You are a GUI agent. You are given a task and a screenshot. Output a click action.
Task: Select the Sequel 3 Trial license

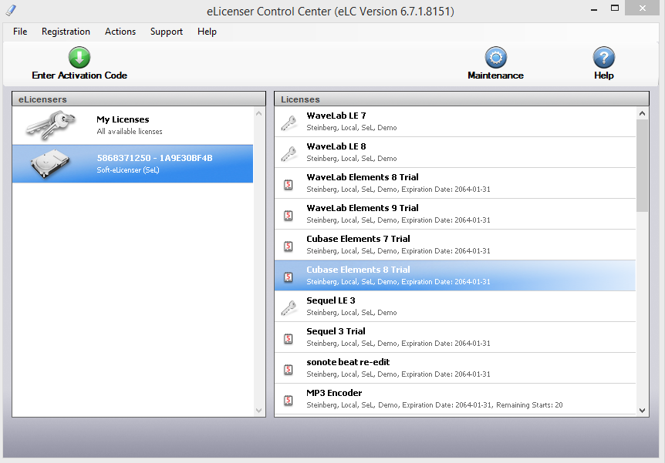[x=455, y=337]
